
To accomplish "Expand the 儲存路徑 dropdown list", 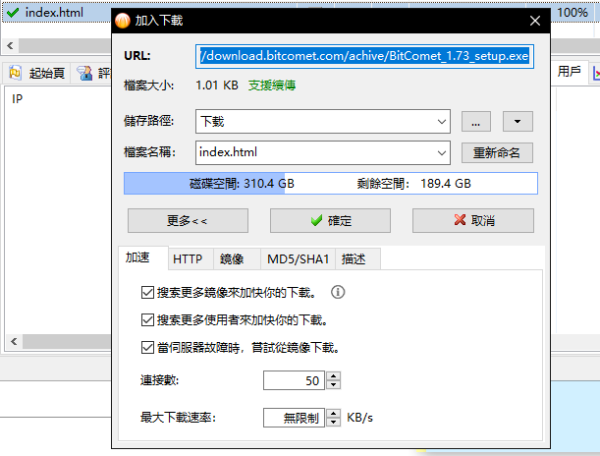I will pyautogui.click(x=441, y=122).
